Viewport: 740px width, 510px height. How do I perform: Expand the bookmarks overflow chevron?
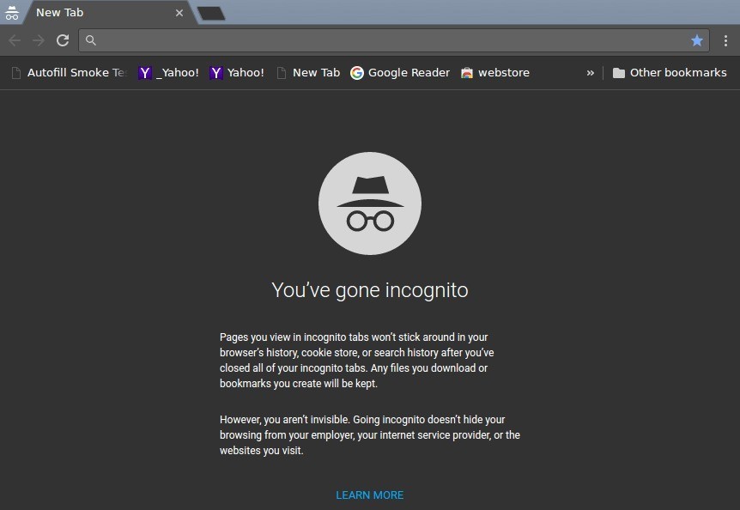click(590, 72)
